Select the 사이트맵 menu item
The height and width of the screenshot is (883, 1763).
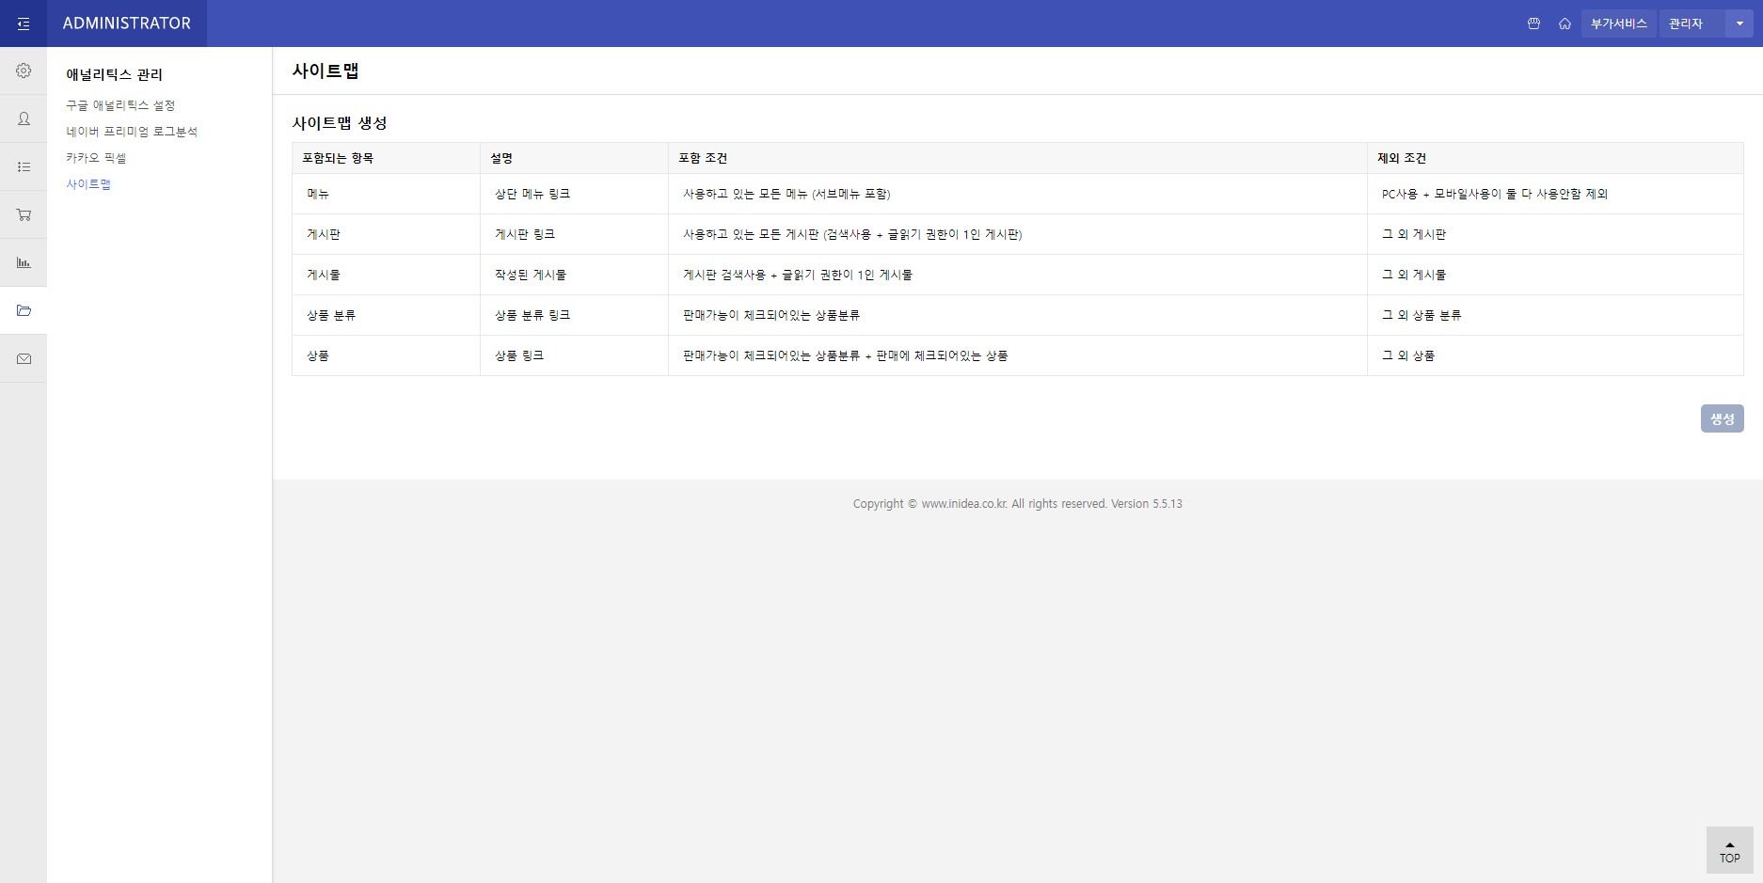click(x=88, y=184)
